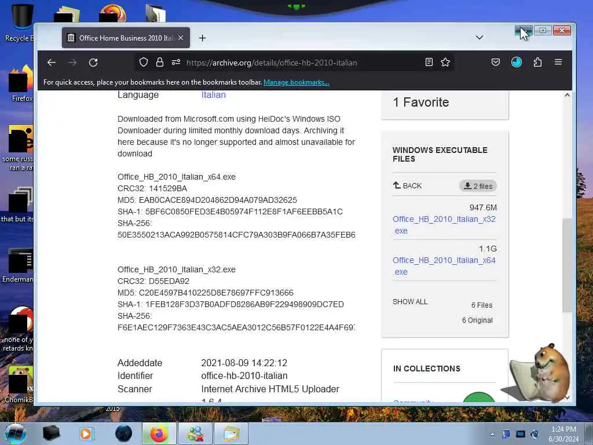The height and width of the screenshot is (445, 593).
Task: Open the folder window taskbar button
Action: [x=231, y=433]
